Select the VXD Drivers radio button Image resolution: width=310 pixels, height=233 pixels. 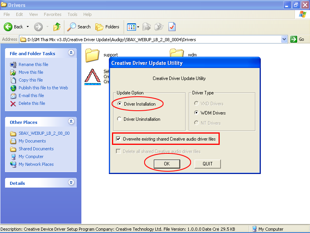coord(196,103)
